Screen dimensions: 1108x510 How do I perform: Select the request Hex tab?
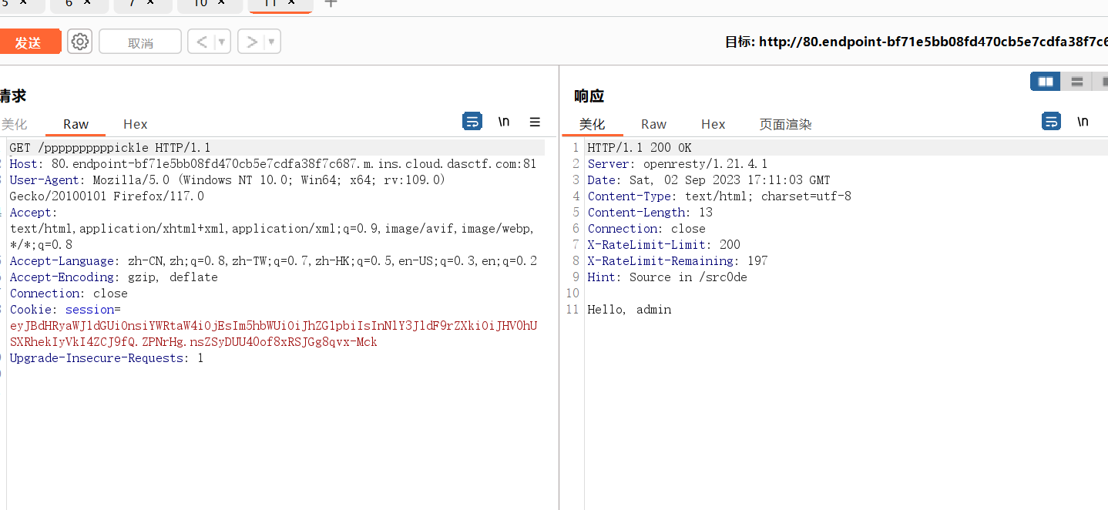click(135, 124)
